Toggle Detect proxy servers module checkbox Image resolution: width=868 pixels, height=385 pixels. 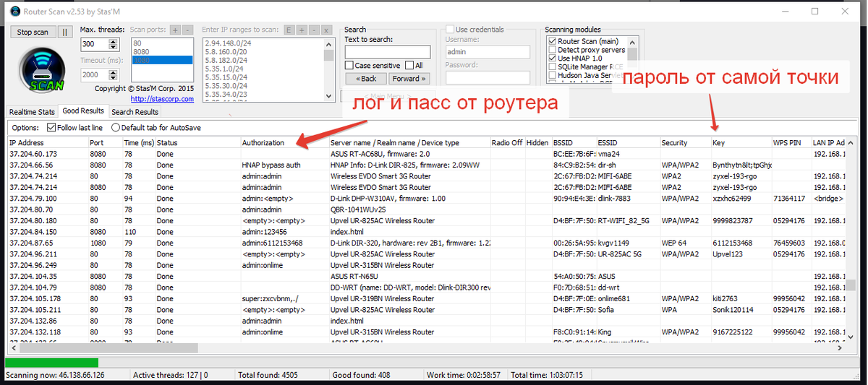point(553,51)
